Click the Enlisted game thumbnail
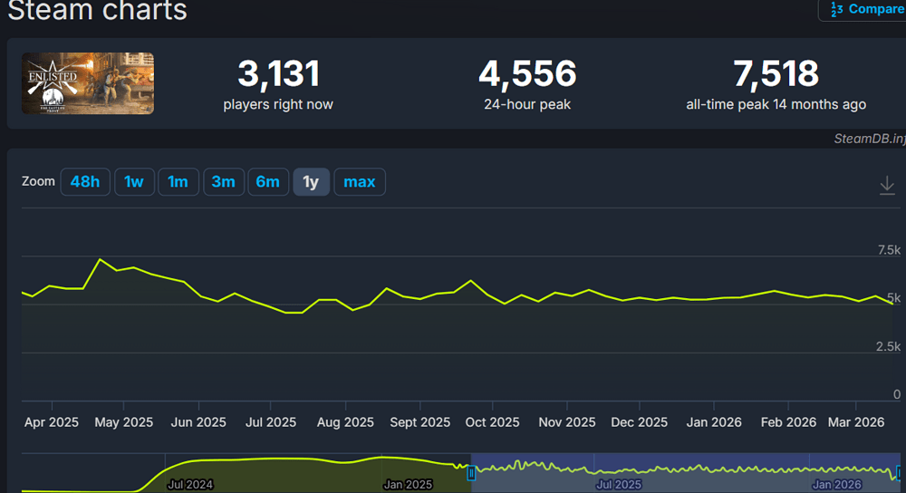The width and height of the screenshot is (906, 493). coord(89,83)
